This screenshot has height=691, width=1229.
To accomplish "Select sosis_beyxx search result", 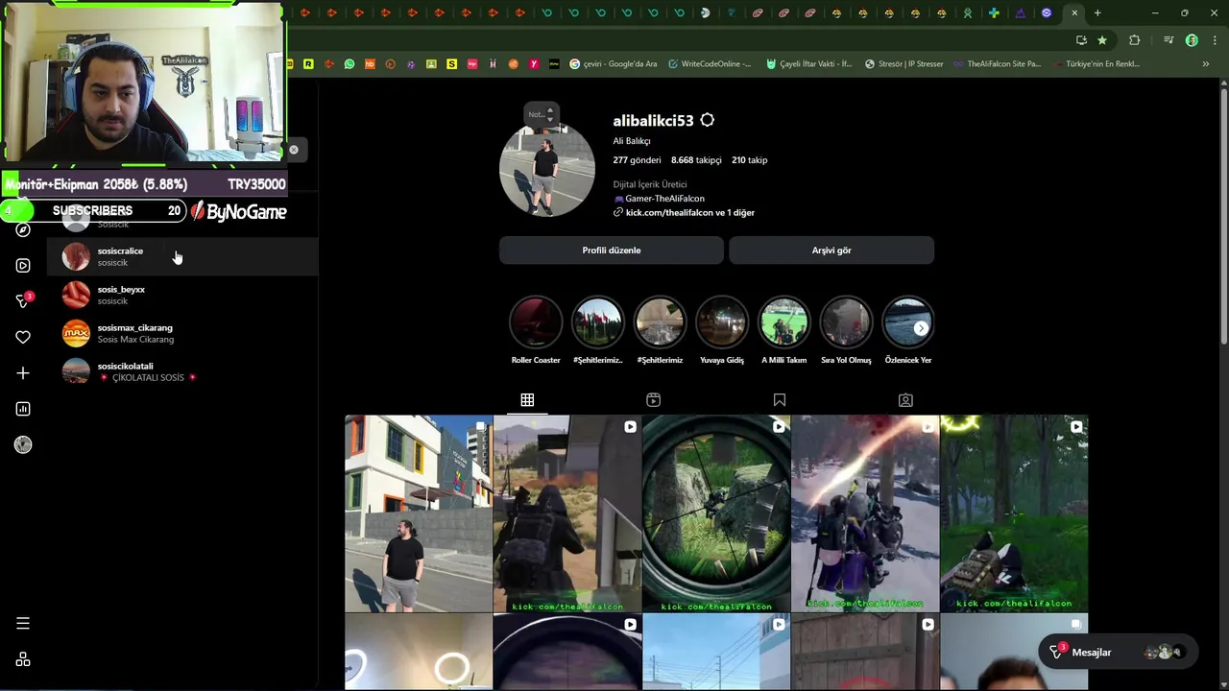I will pyautogui.click(x=182, y=295).
